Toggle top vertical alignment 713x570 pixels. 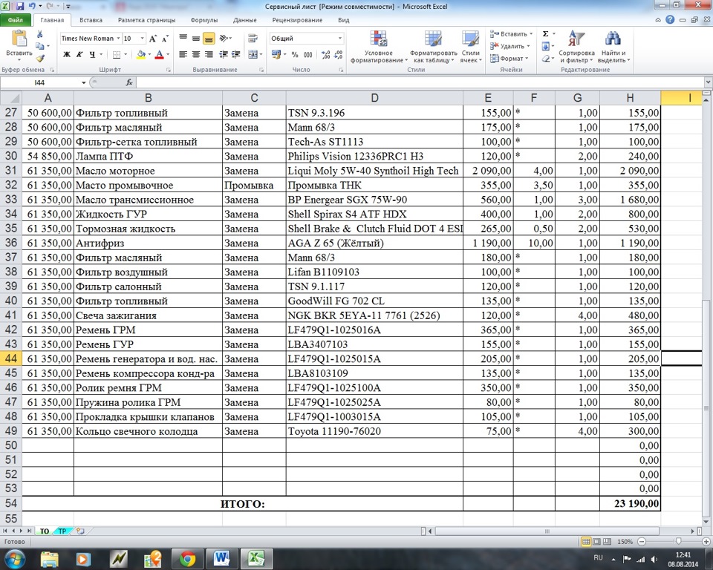[183, 39]
